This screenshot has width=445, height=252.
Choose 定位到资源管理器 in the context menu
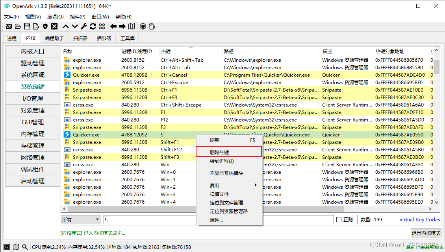click(229, 211)
